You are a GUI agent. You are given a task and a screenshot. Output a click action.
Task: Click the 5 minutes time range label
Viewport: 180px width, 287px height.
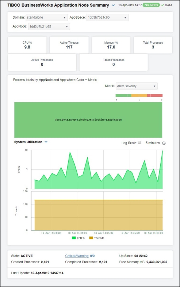[153, 143]
